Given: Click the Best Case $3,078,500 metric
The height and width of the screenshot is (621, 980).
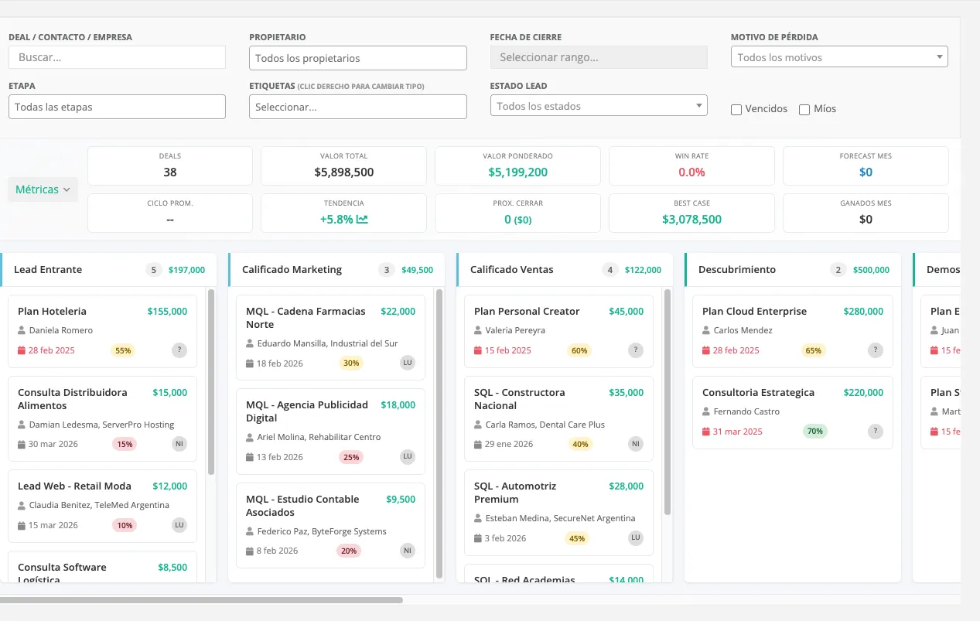Looking at the screenshot, I should 691,213.
